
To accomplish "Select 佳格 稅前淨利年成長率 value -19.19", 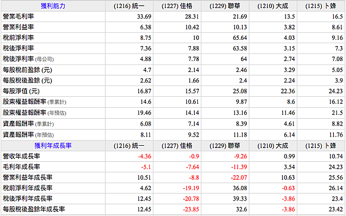I will pos(191,188).
